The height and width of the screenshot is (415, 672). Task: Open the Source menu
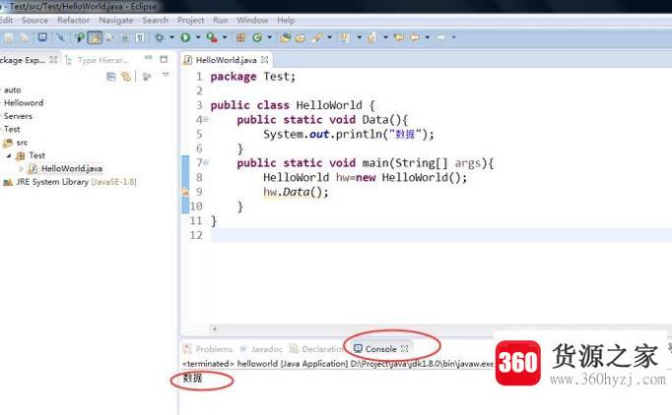click(34, 20)
